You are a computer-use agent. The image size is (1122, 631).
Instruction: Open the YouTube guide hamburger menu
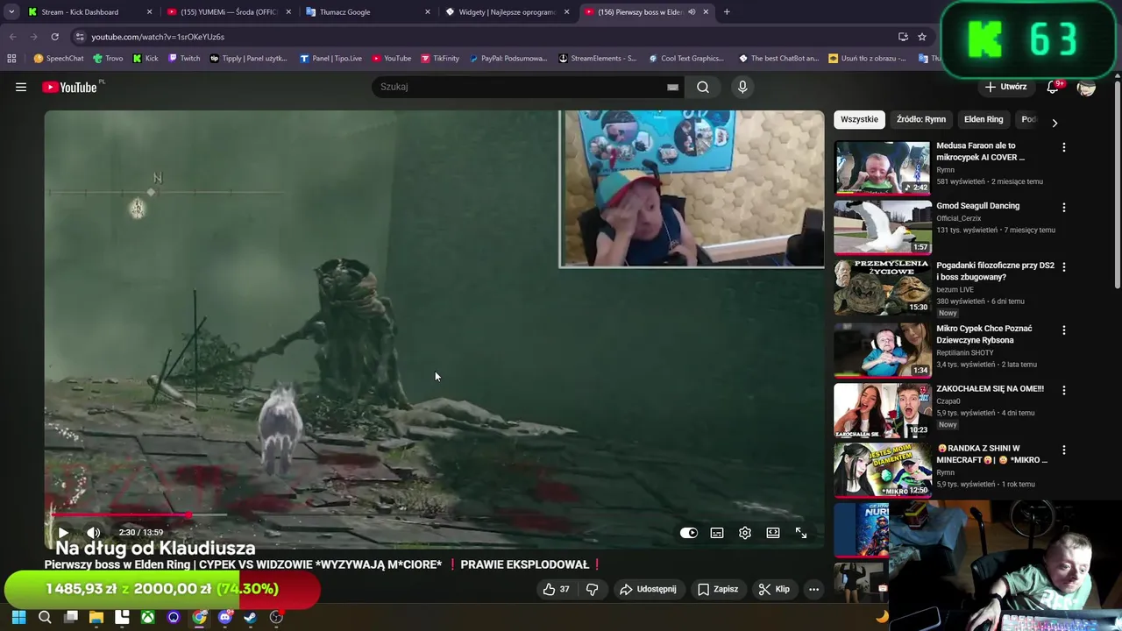pyautogui.click(x=21, y=87)
